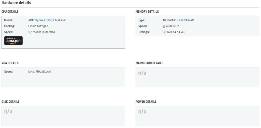Click the POWER DETAILS heading
Screen dimensions: 261x128
146,102
